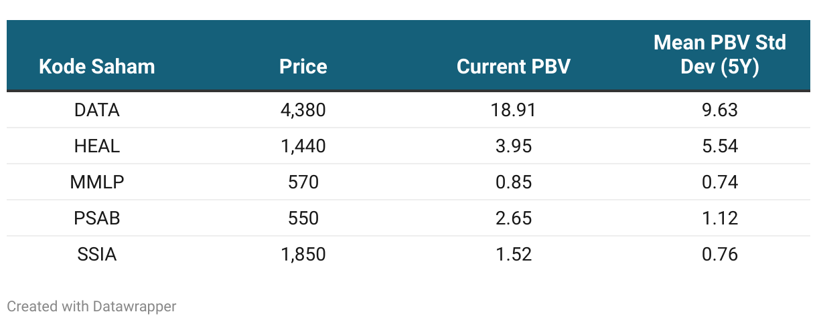Select the SSIA stock code cell
The height and width of the screenshot is (322, 817).
[x=96, y=255]
